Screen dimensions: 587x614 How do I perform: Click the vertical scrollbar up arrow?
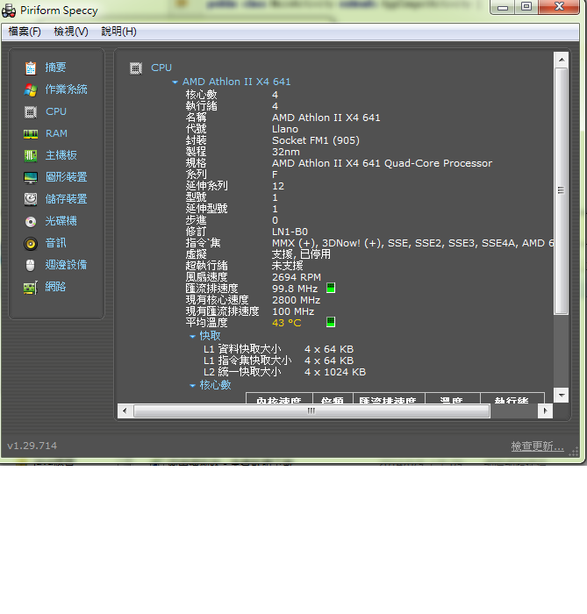click(x=562, y=60)
